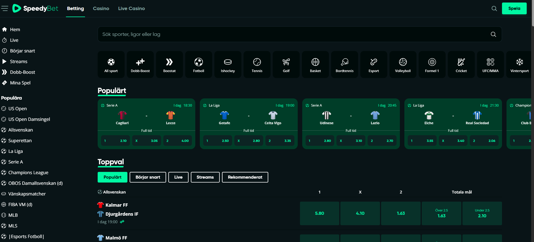Choose the Esport tile
The image size is (534, 242).
374,64
